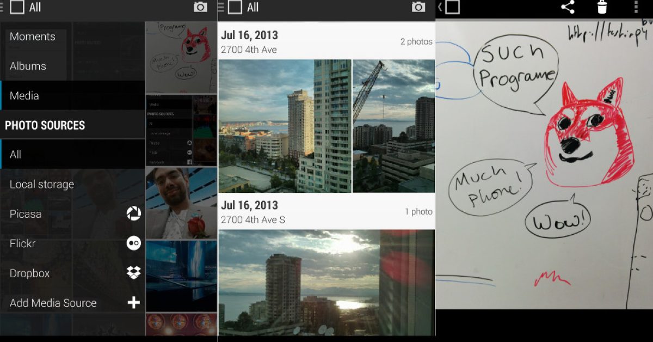Check the selection box in the photo viewer
The image size is (653, 342).
pyautogui.click(x=452, y=7)
